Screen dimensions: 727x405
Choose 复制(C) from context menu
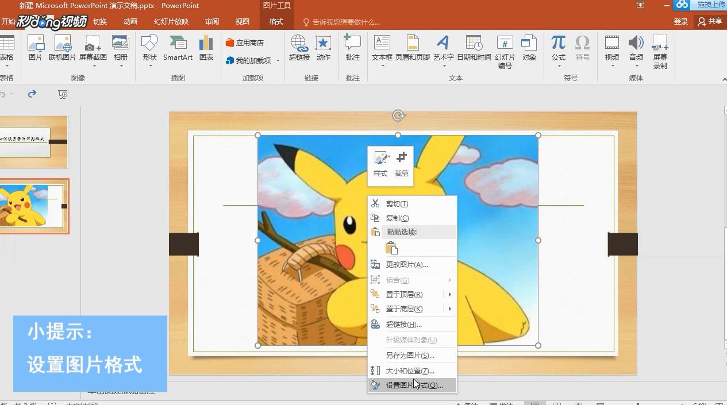coord(412,218)
